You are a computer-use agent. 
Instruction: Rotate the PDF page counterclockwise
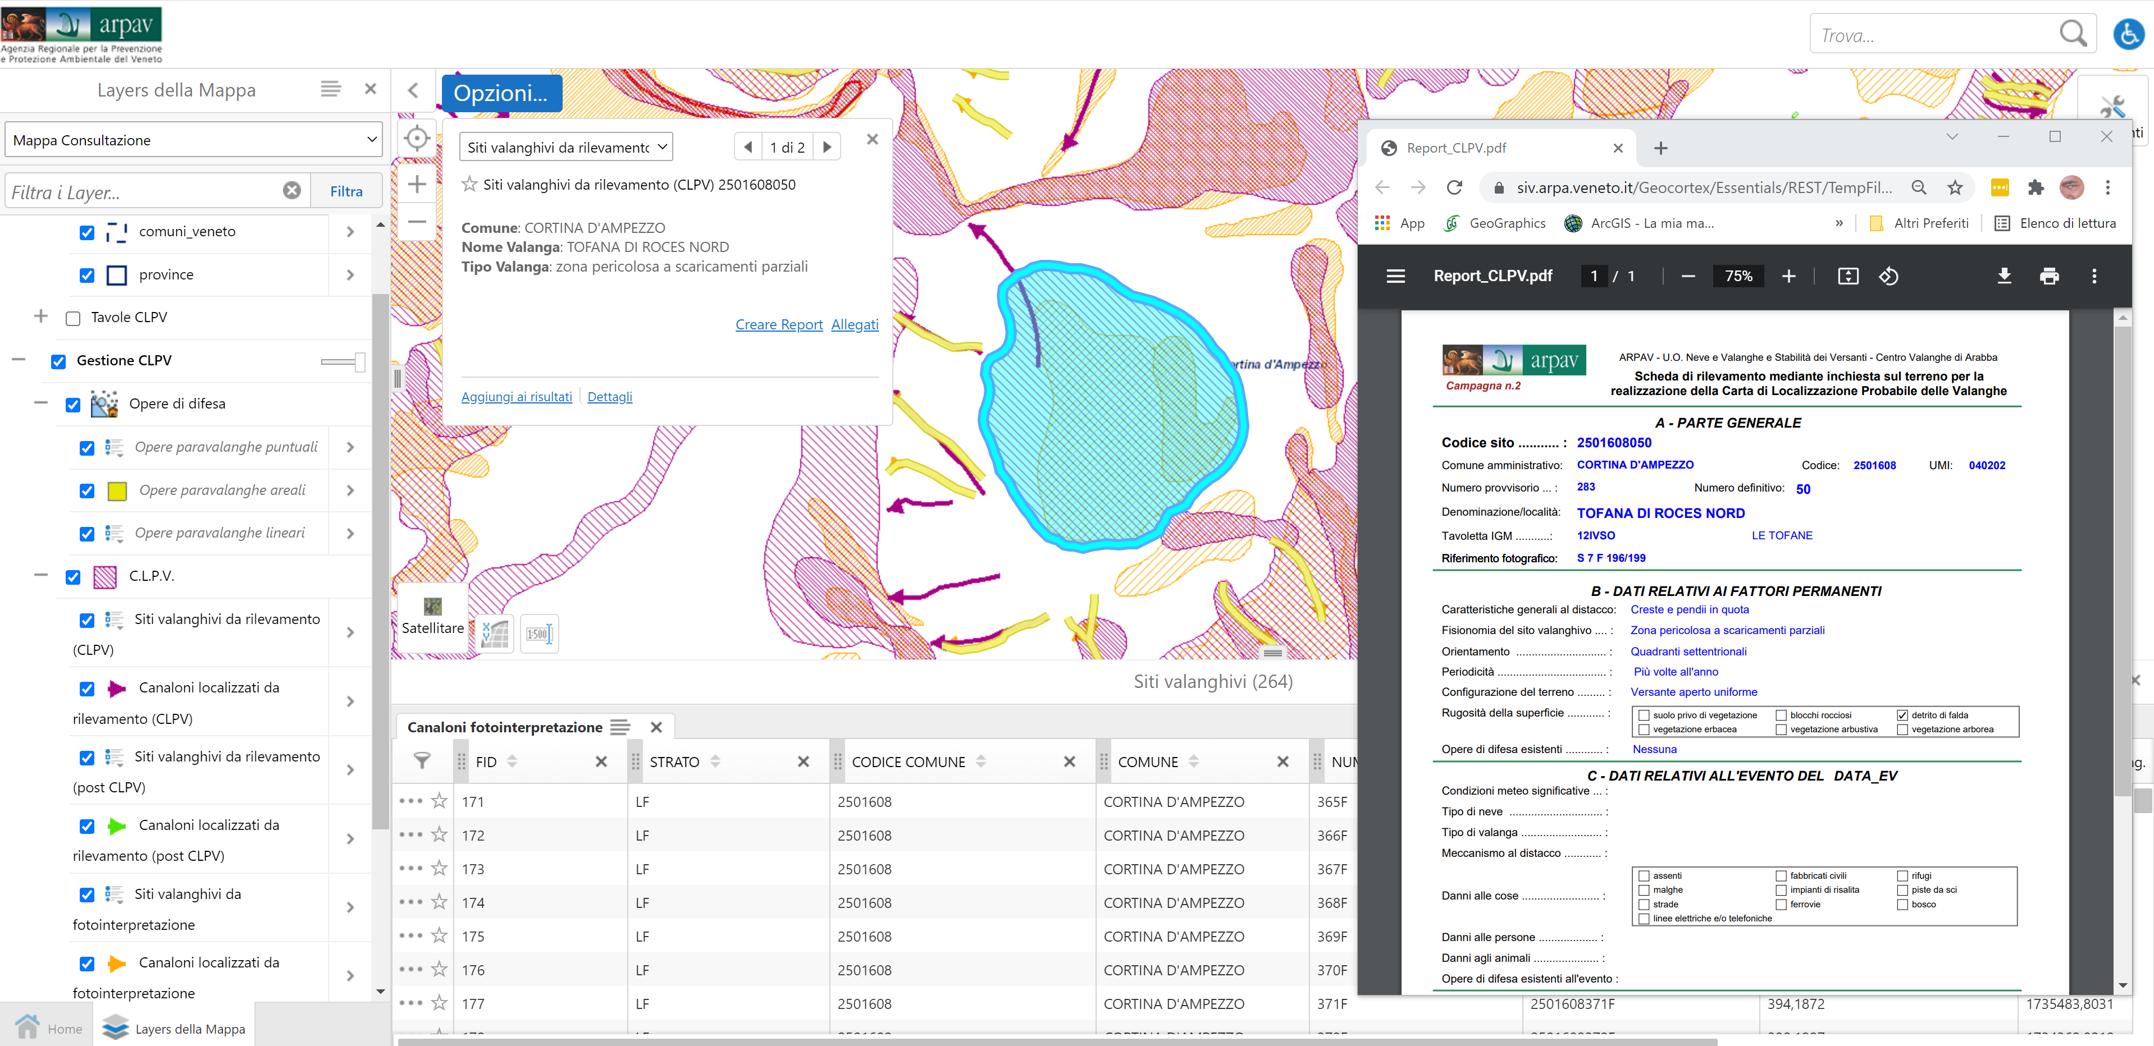click(x=1889, y=276)
